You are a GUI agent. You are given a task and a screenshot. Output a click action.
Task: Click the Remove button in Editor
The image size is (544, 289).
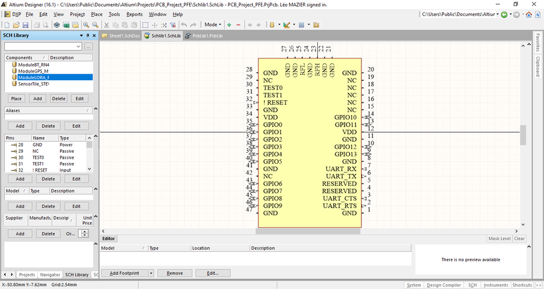click(175, 273)
